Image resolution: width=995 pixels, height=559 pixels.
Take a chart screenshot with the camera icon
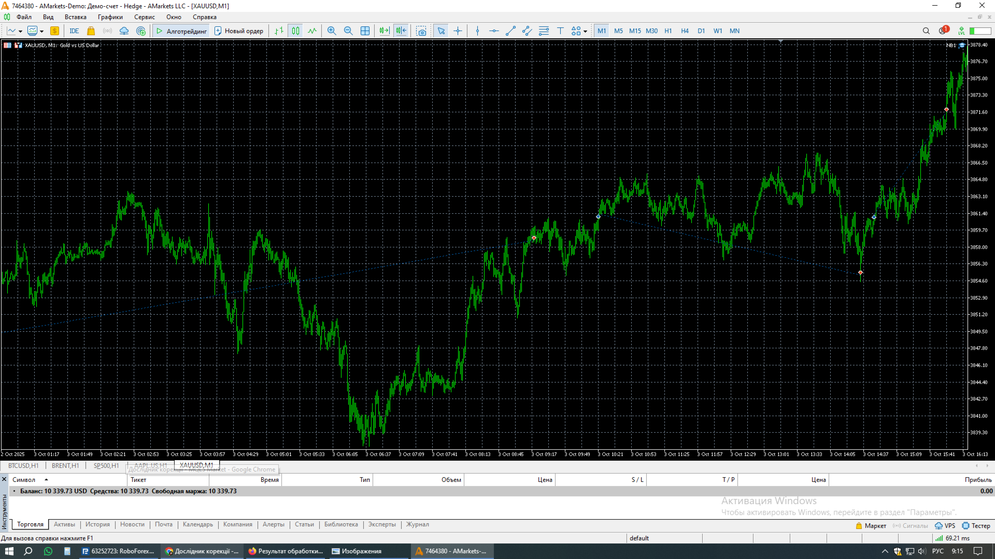pyautogui.click(x=421, y=31)
